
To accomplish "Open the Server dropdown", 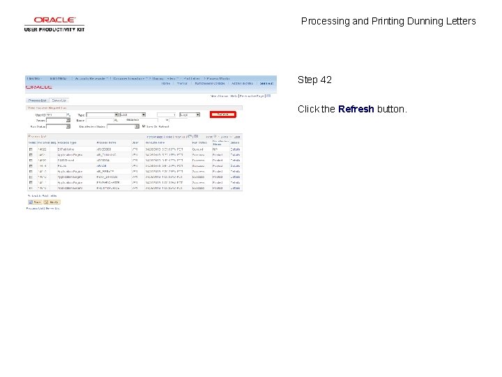I will (x=58, y=120).
